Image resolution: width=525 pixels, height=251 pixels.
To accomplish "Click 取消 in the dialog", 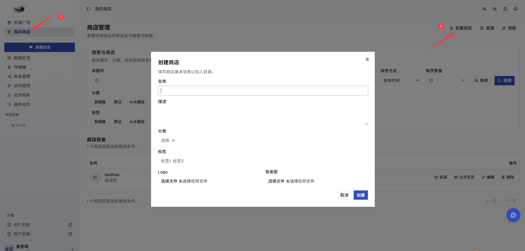I will click(x=344, y=195).
